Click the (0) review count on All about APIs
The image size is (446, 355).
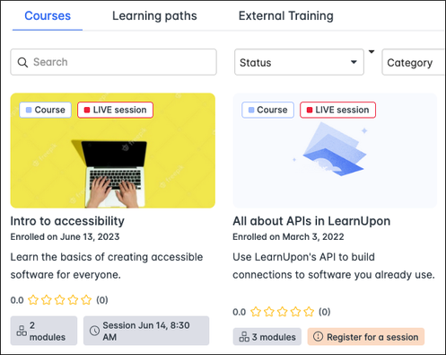[325, 312]
